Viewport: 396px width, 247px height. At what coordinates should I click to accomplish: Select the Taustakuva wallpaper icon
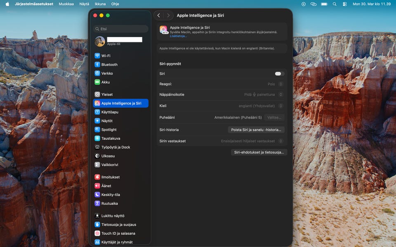(x=97, y=138)
